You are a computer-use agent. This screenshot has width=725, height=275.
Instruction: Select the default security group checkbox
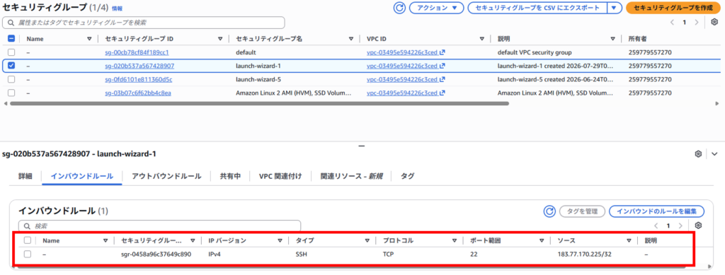coord(11,52)
